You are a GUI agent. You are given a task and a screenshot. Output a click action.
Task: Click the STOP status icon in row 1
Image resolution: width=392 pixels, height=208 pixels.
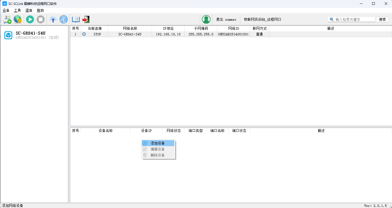click(x=84, y=34)
